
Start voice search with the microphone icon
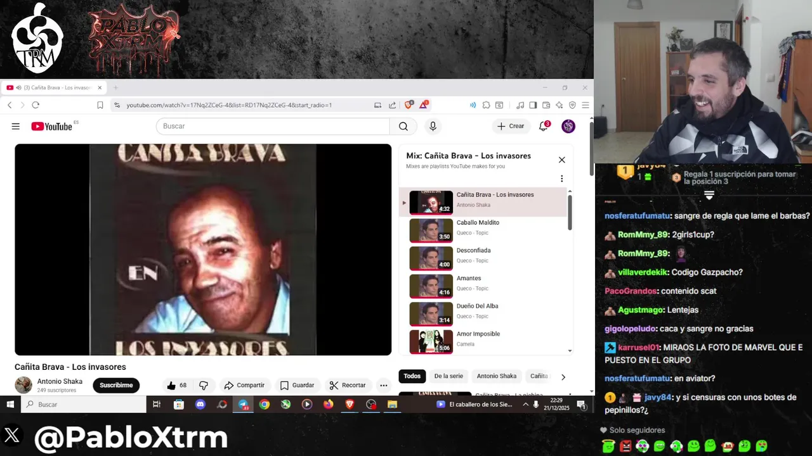coord(433,126)
